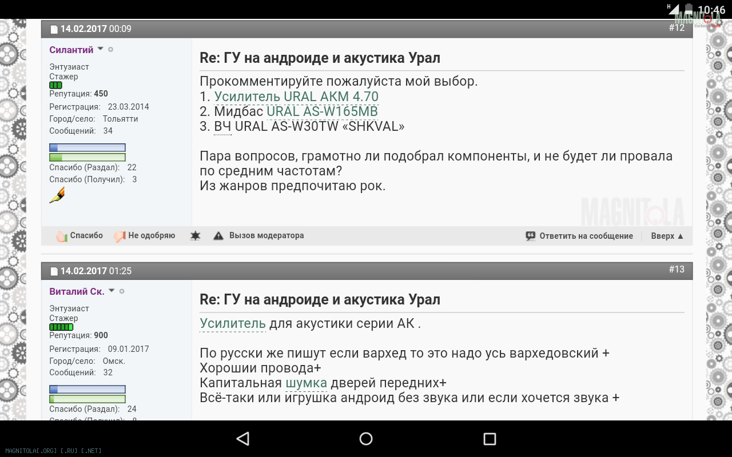This screenshot has width=732, height=457.
Task: Click the status dot next to Виталий Ск.
Action: [x=122, y=291]
